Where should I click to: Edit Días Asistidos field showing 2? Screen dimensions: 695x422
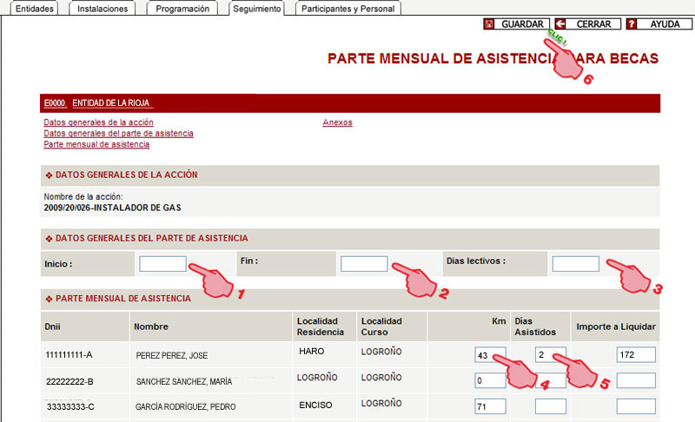pos(550,355)
